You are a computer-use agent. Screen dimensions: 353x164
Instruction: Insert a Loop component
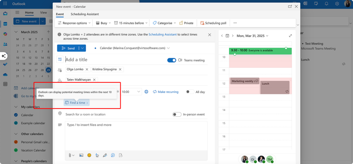click(113, 155)
